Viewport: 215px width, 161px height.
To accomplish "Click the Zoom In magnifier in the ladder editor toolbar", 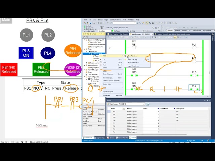I will pyautogui.click(x=152, y=37).
